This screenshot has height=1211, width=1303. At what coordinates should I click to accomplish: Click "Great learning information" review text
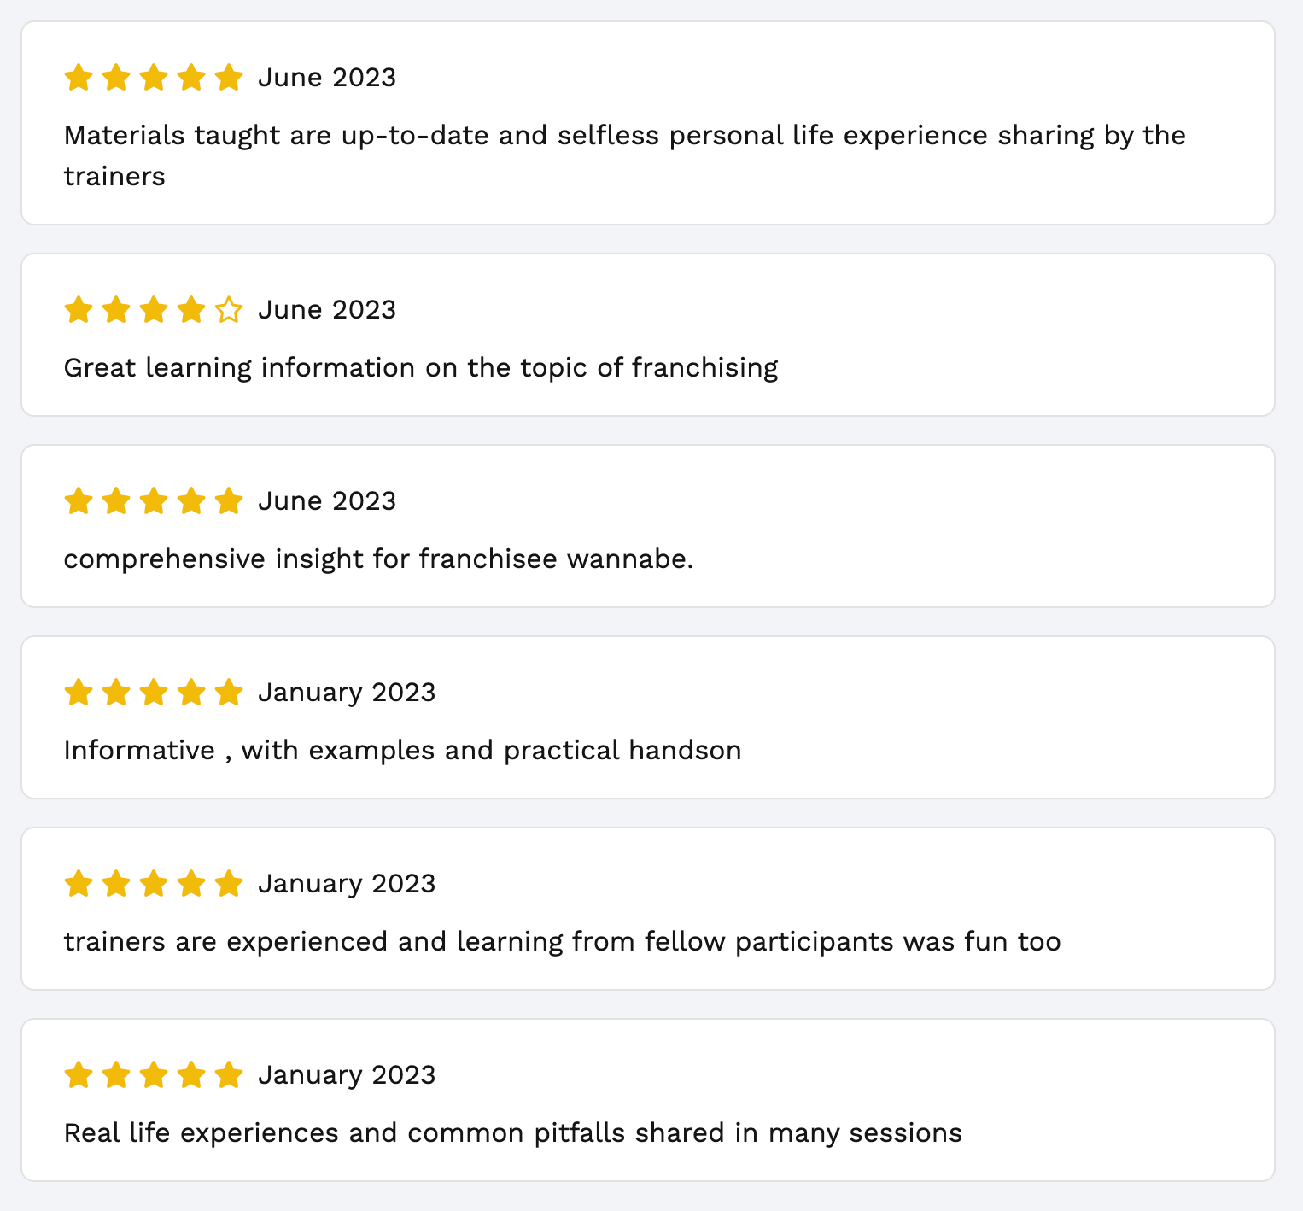coord(421,368)
